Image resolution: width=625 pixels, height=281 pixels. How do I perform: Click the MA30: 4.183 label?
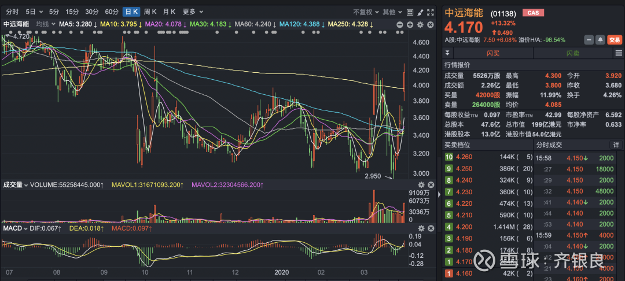(x=211, y=24)
